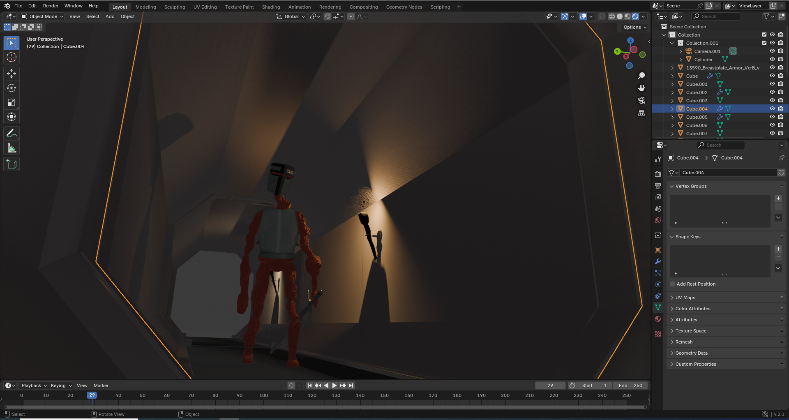Open the Modifiers wrench properties tab
Image resolution: width=789 pixels, height=420 pixels.
658,261
